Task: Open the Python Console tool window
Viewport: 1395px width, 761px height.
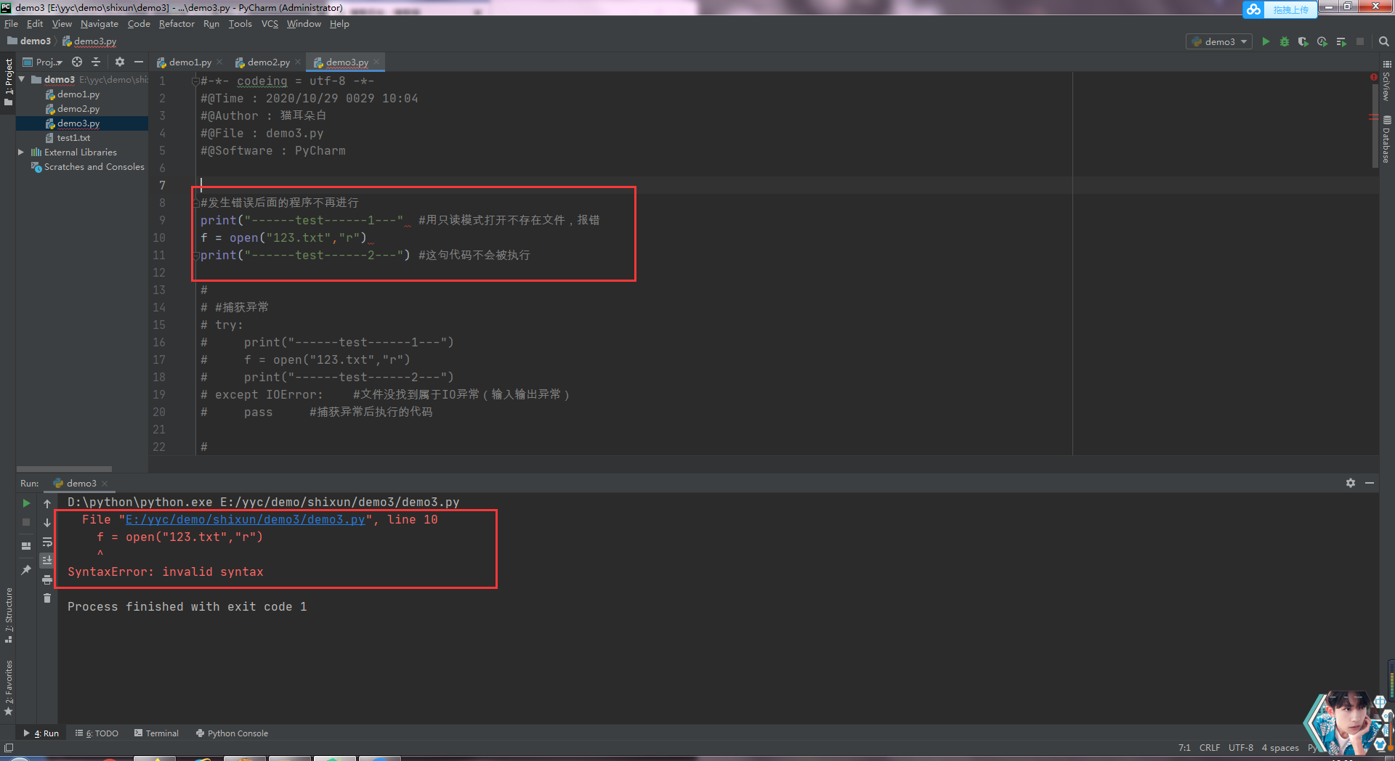Action: tap(232, 733)
